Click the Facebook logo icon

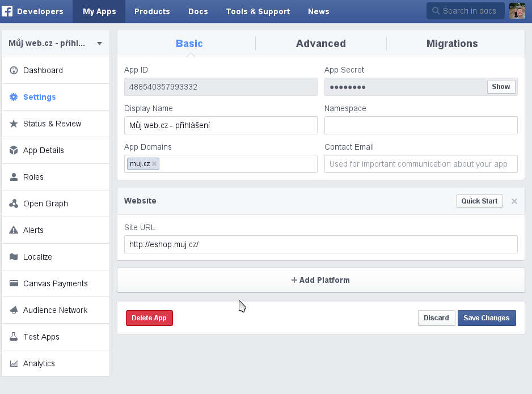point(7,11)
